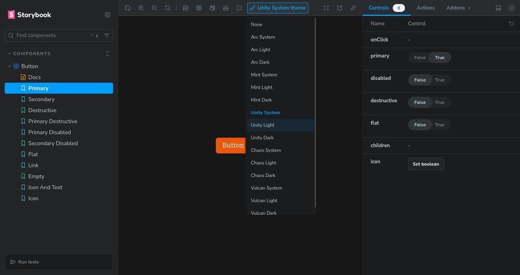This screenshot has height=275, width=520.
Task: Open the Addons dropdown
Action: tap(458, 8)
